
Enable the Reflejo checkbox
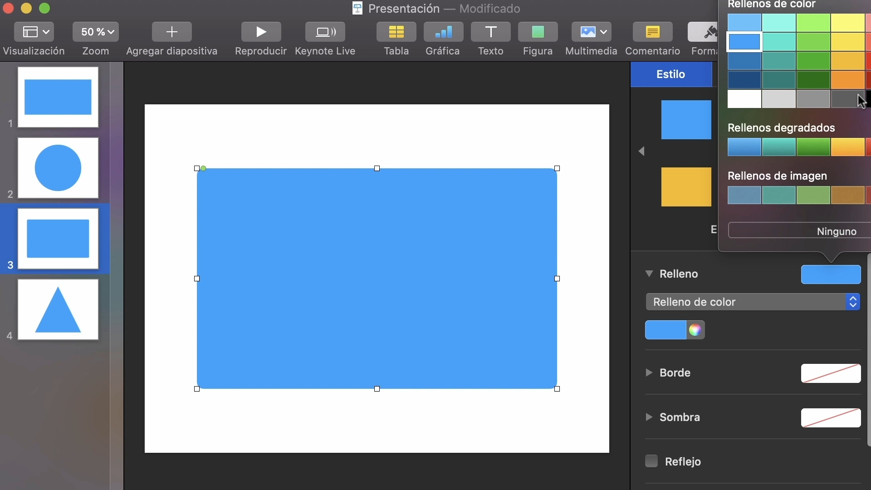point(651,461)
